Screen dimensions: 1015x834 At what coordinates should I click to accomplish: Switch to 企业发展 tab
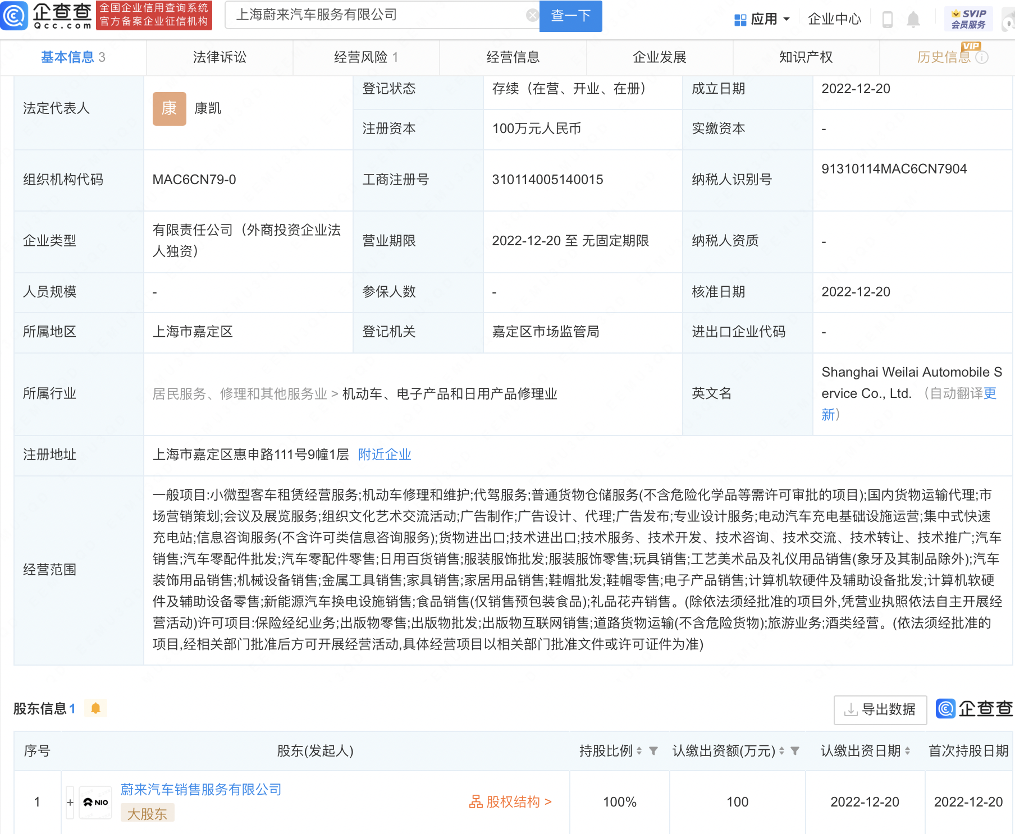click(660, 57)
